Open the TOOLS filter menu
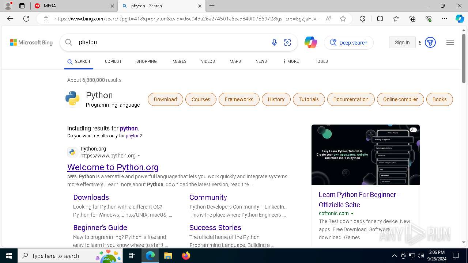 (321, 61)
